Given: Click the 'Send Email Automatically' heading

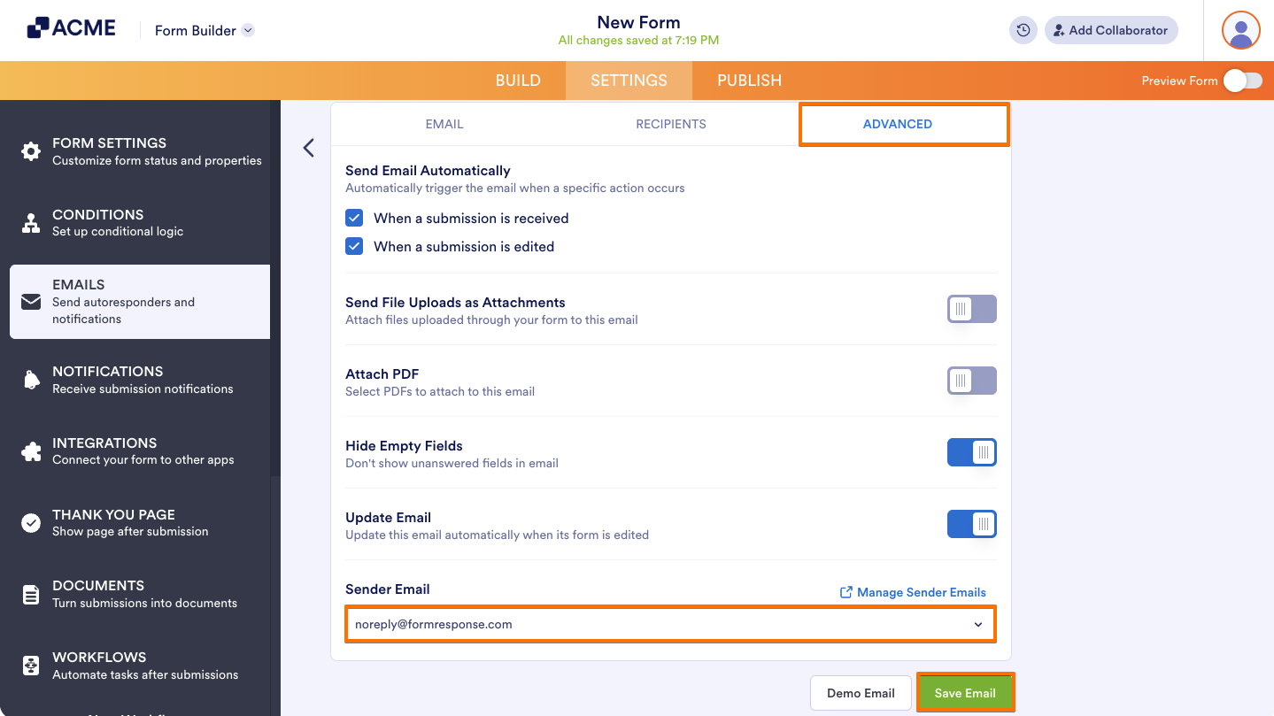Looking at the screenshot, I should coord(428,170).
